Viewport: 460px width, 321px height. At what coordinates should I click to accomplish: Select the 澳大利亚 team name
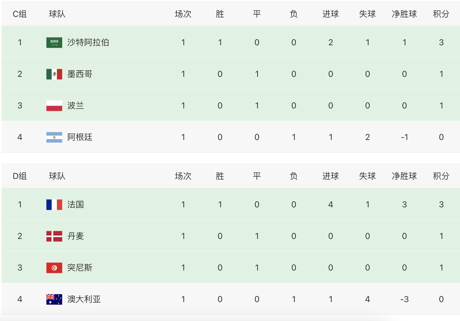(84, 299)
